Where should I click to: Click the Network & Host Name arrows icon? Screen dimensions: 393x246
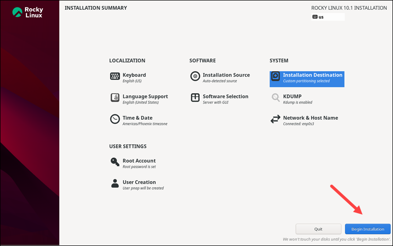[276, 119]
